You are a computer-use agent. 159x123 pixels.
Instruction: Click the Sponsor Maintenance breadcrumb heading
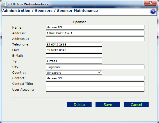(77, 11)
